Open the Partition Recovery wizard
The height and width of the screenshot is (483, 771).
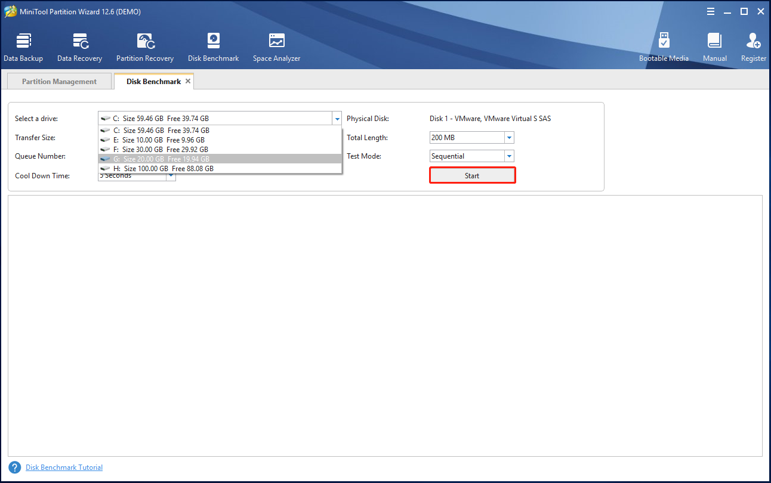point(145,48)
